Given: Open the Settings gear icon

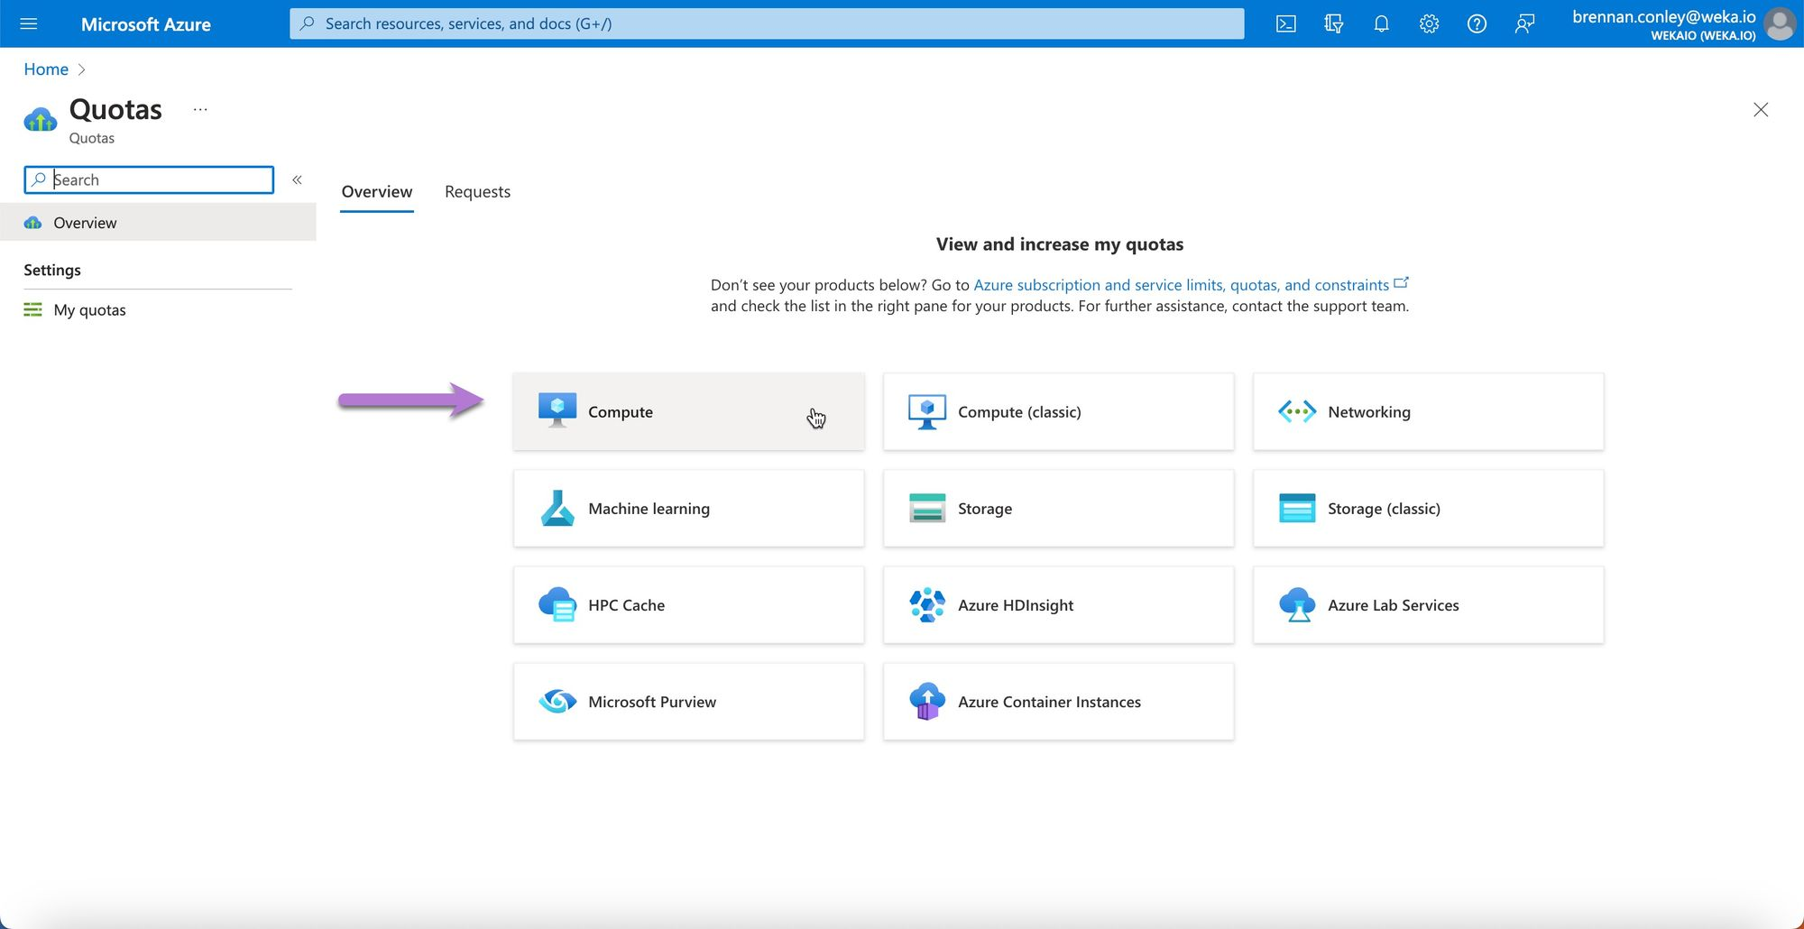Looking at the screenshot, I should pyautogui.click(x=1429, y=24).
